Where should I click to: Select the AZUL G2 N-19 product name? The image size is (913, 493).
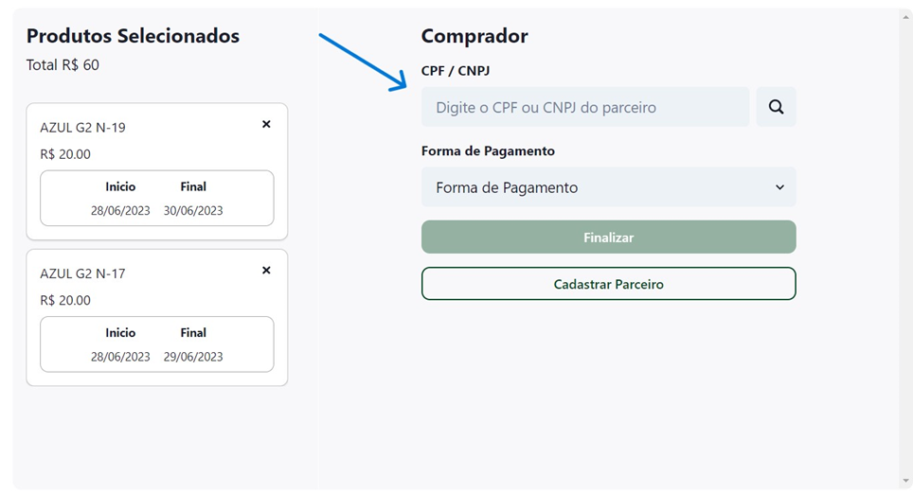[82, 128]
